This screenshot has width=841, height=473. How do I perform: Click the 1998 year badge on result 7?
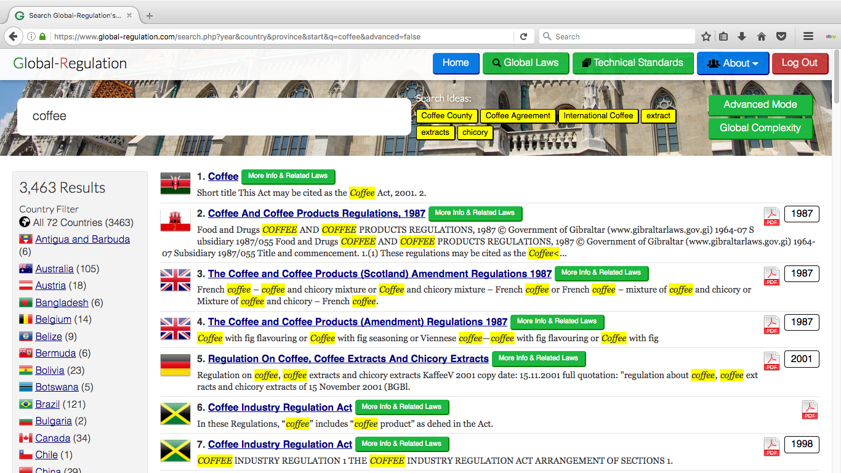click(x=802, y=444)
